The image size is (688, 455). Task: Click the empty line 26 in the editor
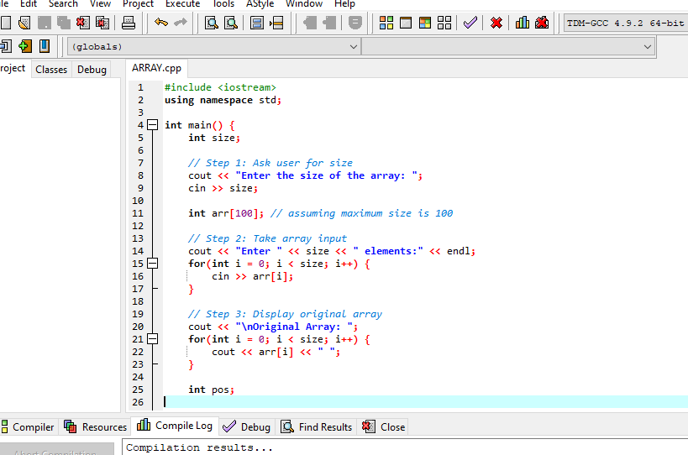336,402
